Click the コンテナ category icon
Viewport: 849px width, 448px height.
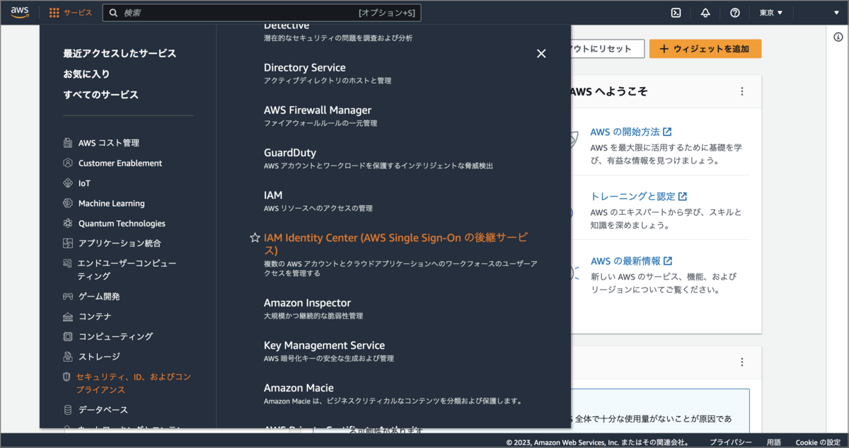click(68, 316)
